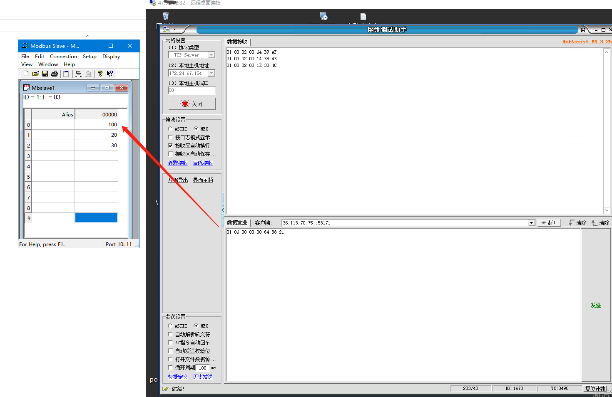Image resolution: width=612 pixels, height=397 pixels.
Task: Click the 本地主机端口 input field
Action: pyautogui.click(x=192, y=90)
